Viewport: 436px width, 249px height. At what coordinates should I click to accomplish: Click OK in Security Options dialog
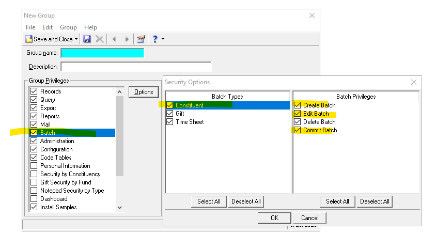pyautogui.click(x=274, y=218)
